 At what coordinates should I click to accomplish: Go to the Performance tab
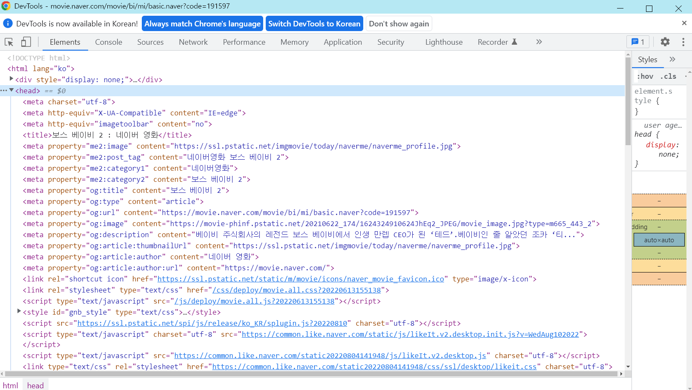coord(244,42)
